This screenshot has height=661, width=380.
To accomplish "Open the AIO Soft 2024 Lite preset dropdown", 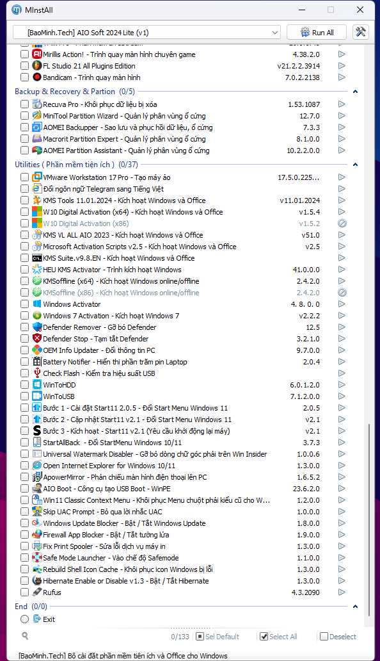I will (147, 33).
